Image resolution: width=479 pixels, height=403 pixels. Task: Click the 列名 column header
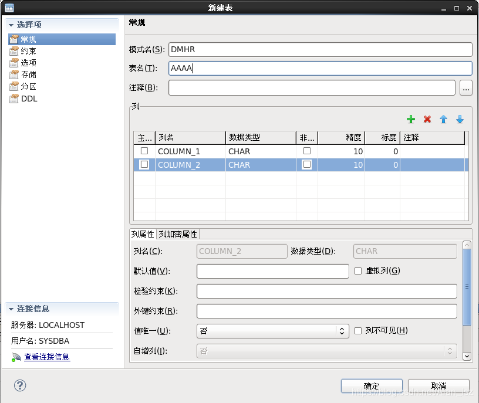(190, 138)
